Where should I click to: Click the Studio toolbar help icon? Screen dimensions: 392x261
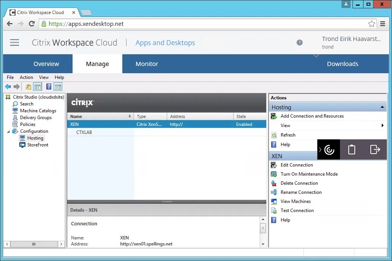[x=49, y=86]
